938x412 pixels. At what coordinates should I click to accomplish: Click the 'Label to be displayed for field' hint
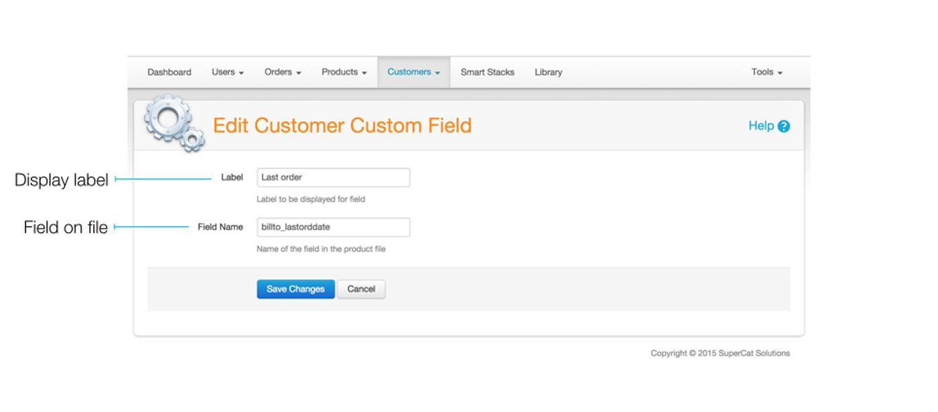[311, 199]
